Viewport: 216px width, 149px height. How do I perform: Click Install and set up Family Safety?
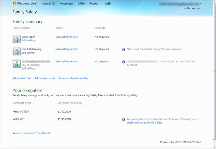(x=144, y=123)
